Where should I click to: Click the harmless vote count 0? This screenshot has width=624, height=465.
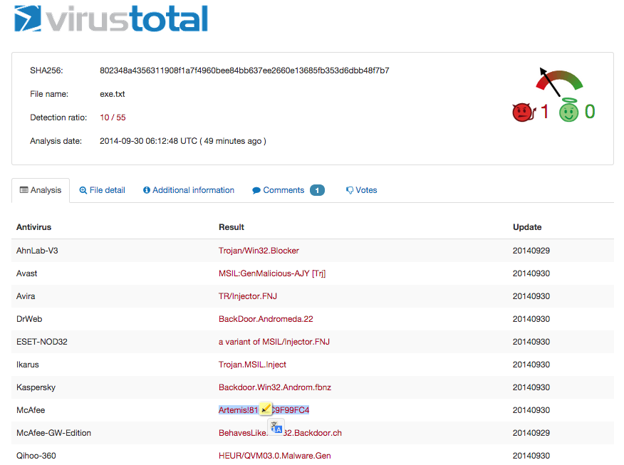(x=590, y=111)
